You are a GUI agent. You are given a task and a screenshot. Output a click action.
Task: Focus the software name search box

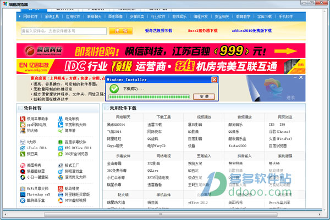[64, 31]
